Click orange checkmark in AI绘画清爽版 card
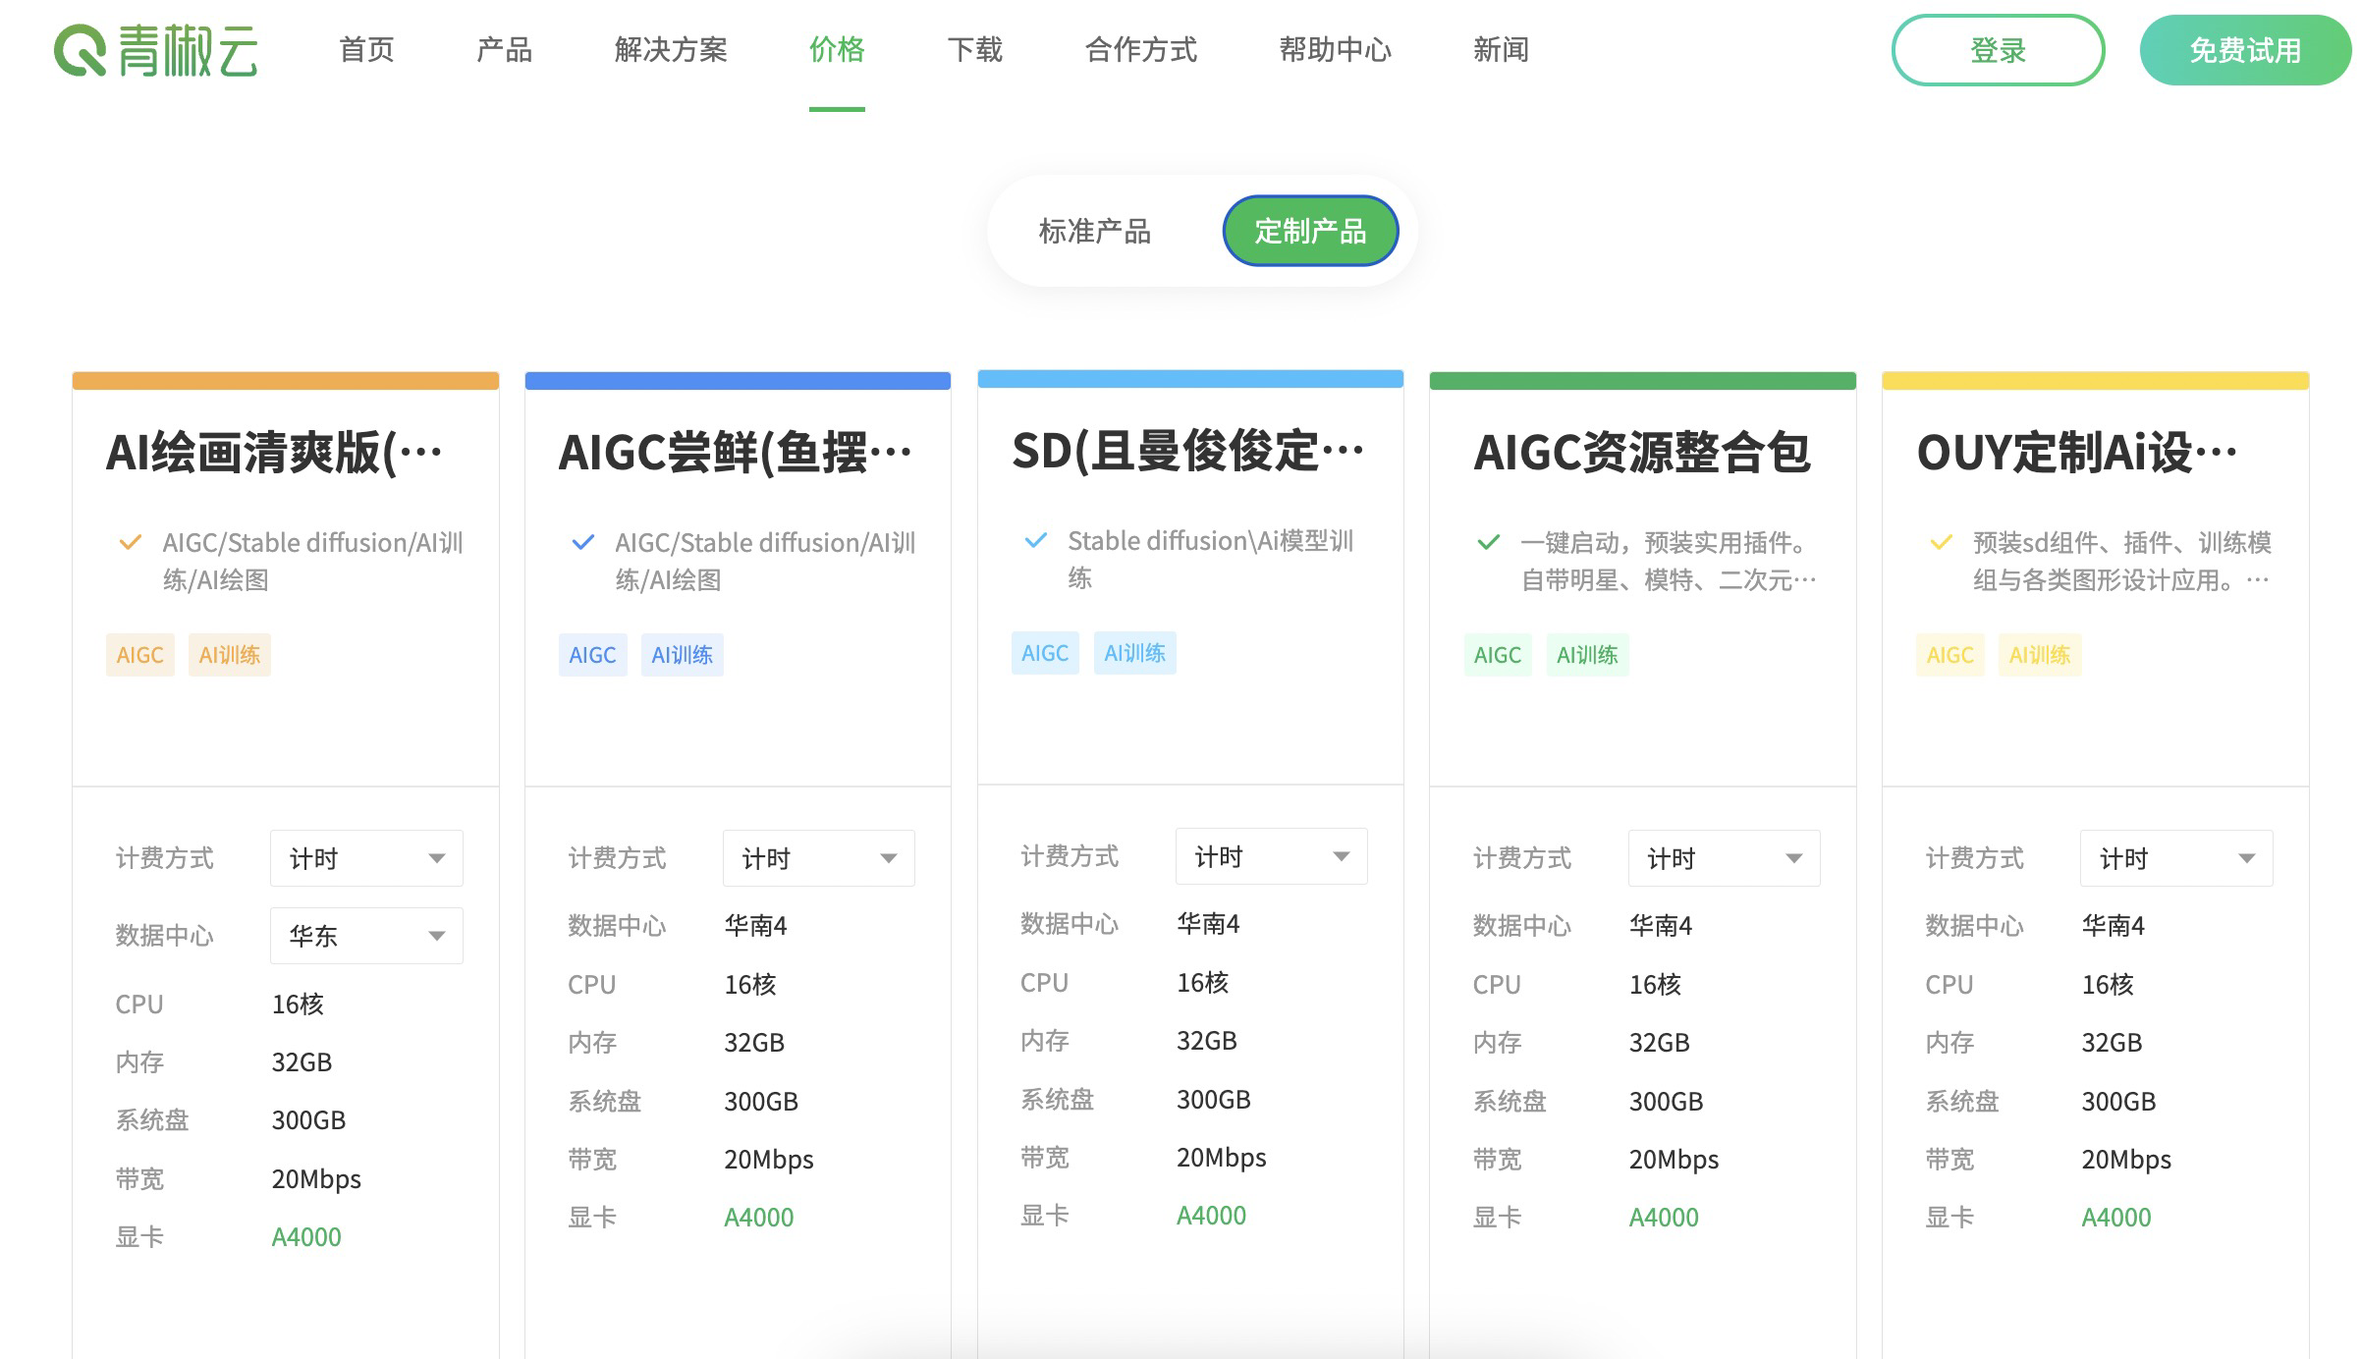This screenshot has width=2361, height=1359. pos(130,542)
